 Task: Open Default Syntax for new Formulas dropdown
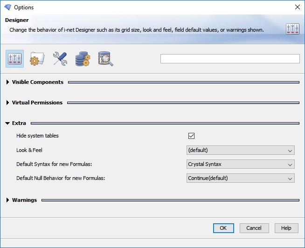240,164
